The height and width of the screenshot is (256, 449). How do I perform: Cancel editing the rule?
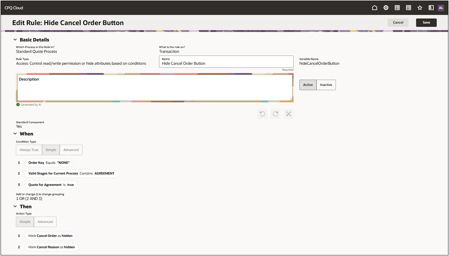[x=398, y=22]
